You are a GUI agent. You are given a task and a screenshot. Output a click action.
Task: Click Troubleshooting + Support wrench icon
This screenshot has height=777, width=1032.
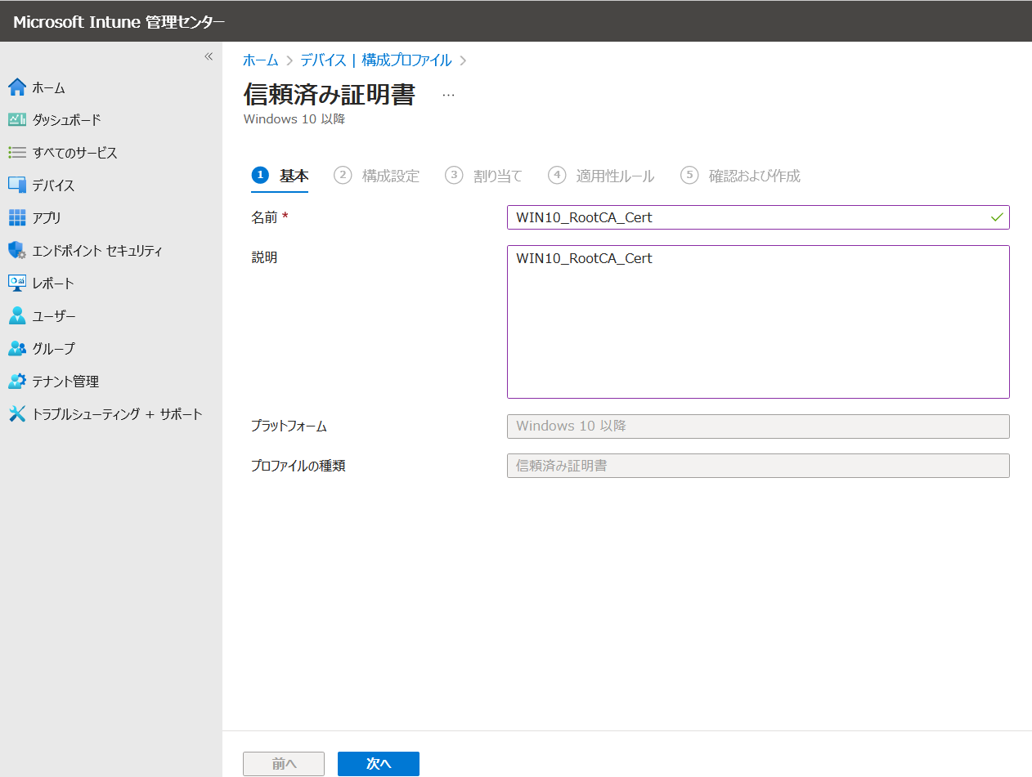tap(17, 414)
